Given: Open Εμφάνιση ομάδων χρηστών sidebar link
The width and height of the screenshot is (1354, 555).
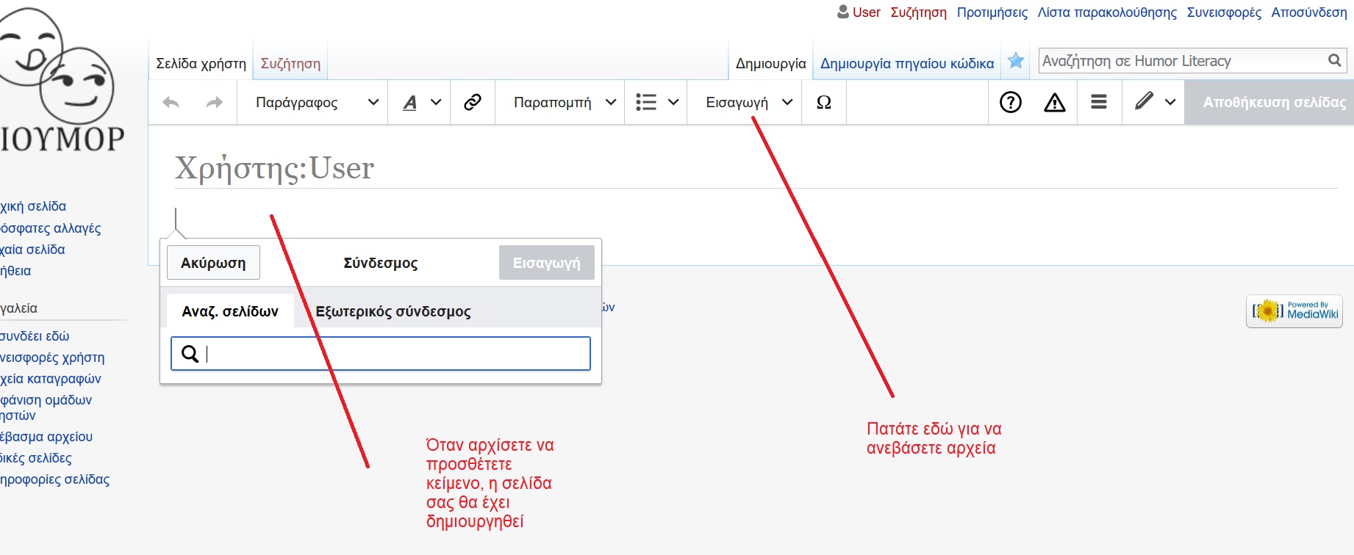Looking at the screenshot, I should [x=46, y=407].
